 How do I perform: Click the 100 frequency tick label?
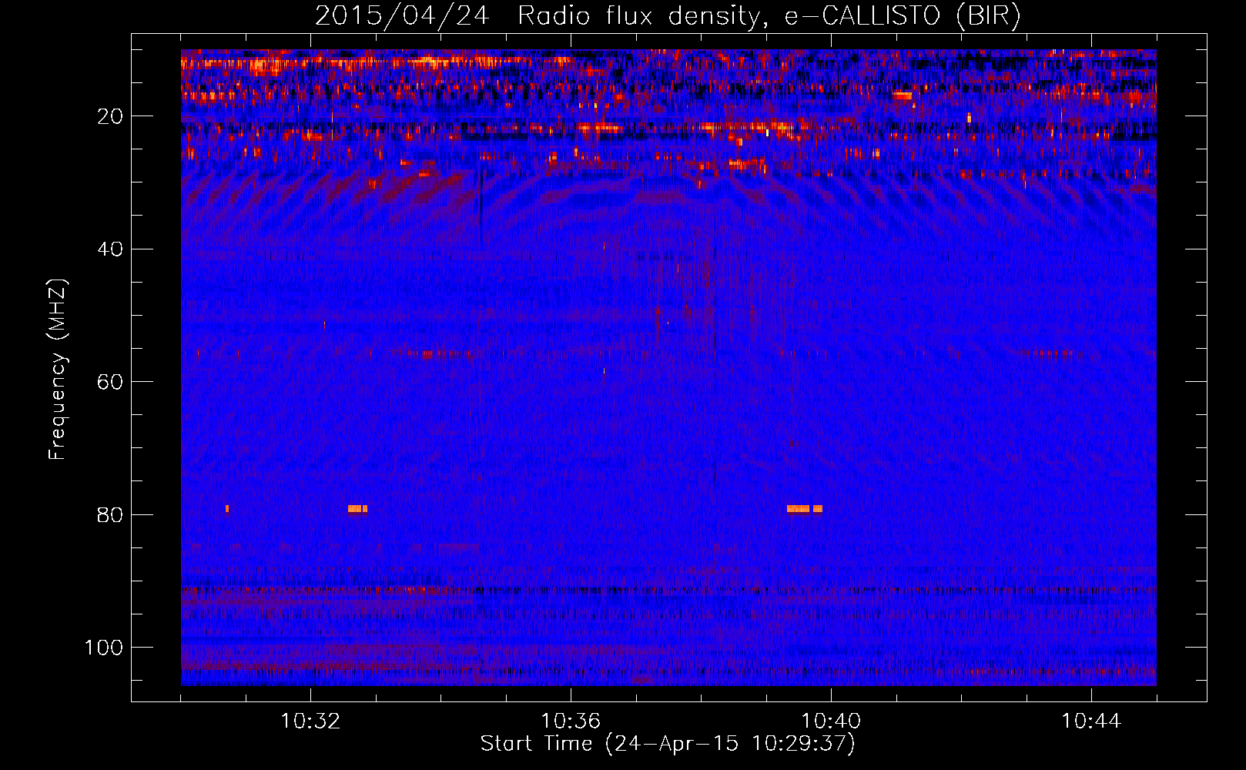[104, 648]
